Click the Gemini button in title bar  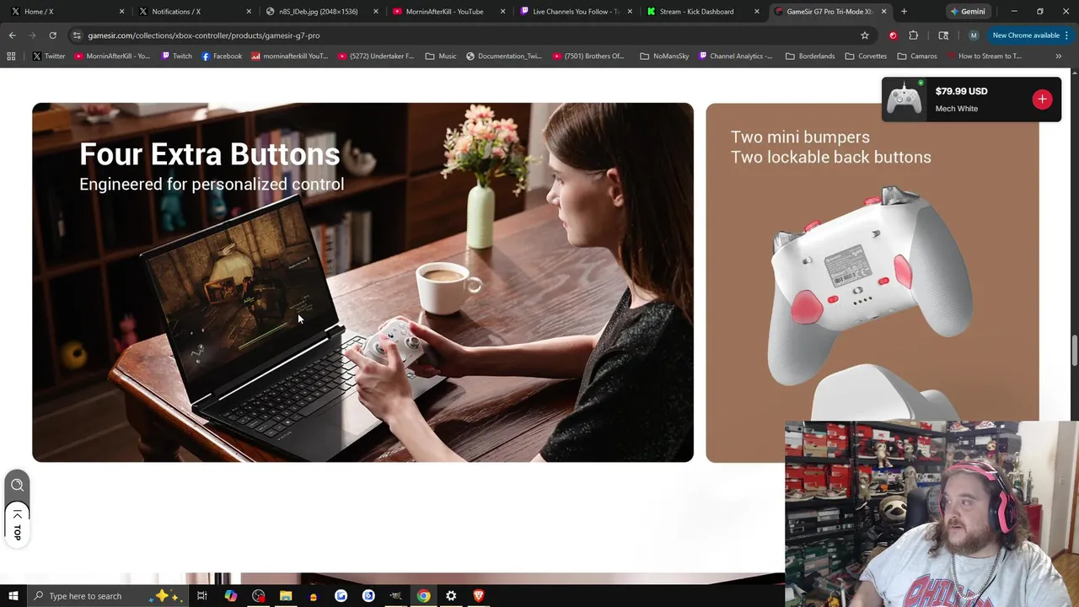coord(968,12)
